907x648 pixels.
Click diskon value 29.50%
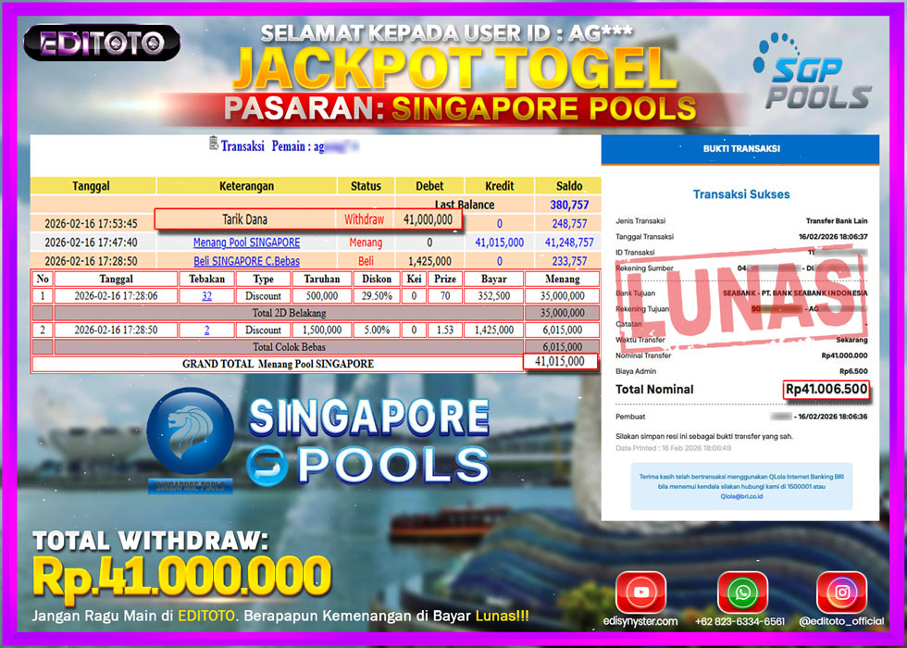pyautogui.click(x=377, y=295)
